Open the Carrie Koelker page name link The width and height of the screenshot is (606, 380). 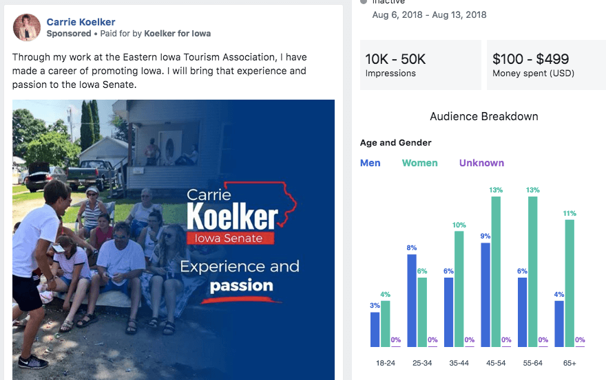coord(81,22)
